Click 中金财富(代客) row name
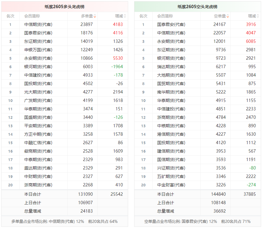262x228 pixels. pyautogui.click(x=171, y=185)
